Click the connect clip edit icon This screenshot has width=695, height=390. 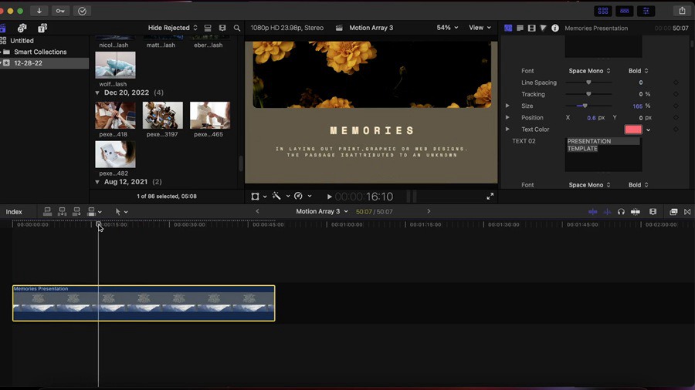point(47,212)
